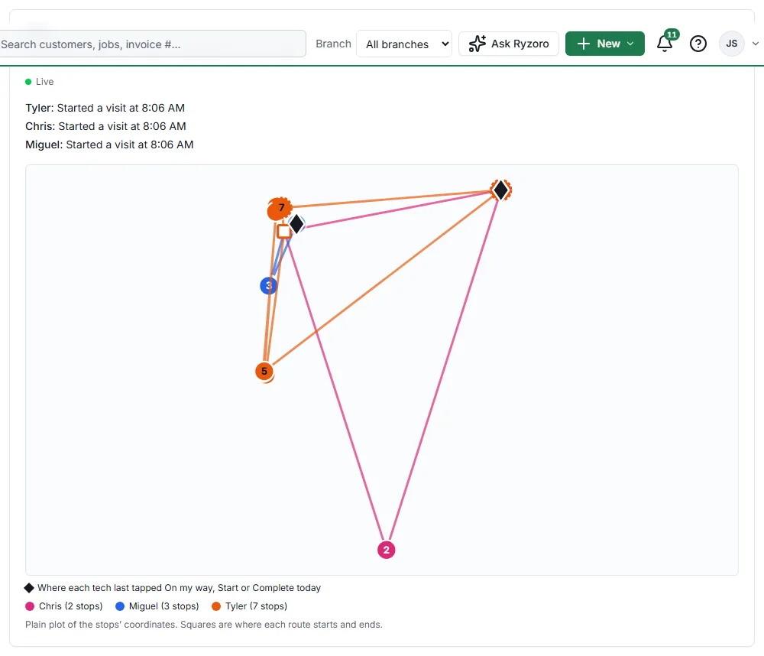This screenshot has height=656, width=764.
Task: Select "Miguel: Started a visit at 8:06 AM"
Action: (x=109, y=145)
